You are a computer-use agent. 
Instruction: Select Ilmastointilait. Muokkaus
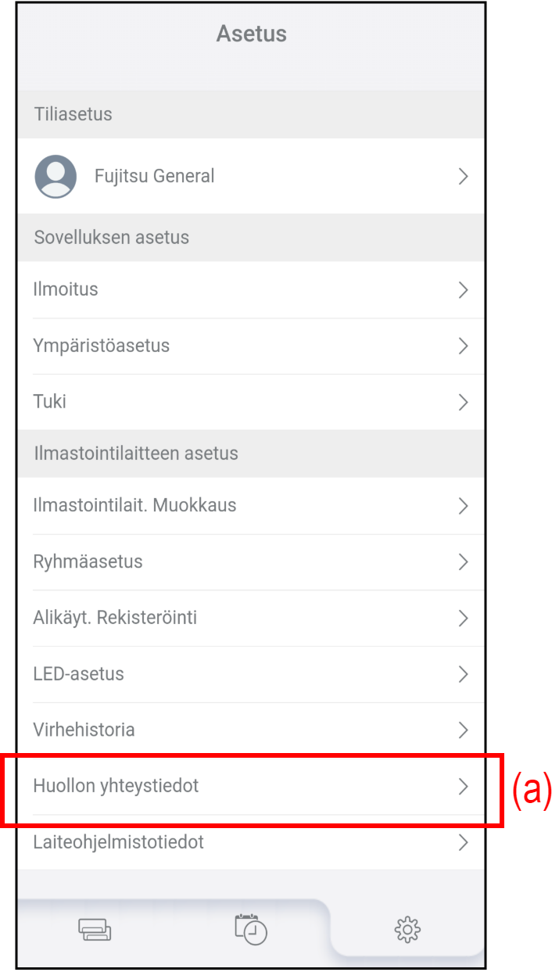tap(134, 505)
